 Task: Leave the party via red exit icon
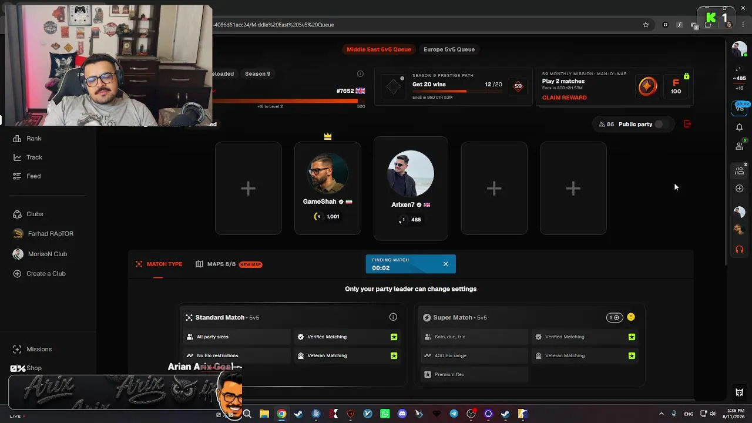687,124
